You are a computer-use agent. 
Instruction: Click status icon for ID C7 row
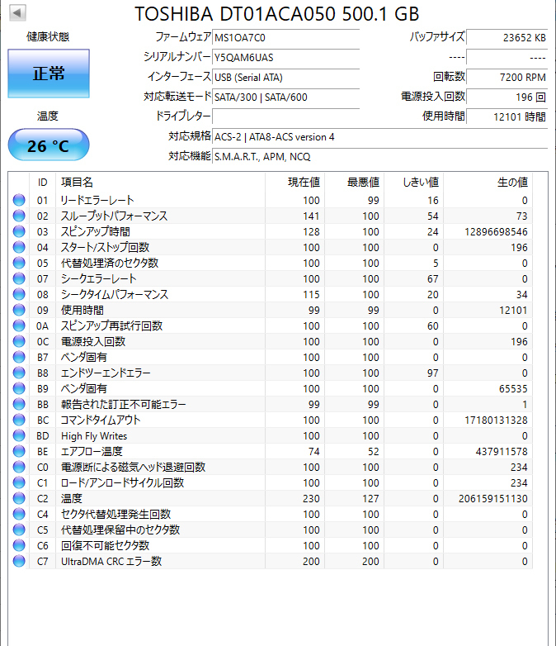19,561
